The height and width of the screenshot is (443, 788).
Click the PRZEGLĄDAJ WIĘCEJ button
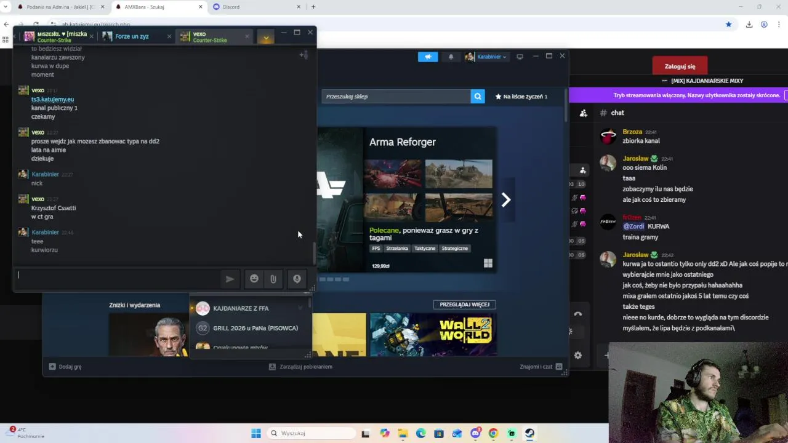pos(464,304)
